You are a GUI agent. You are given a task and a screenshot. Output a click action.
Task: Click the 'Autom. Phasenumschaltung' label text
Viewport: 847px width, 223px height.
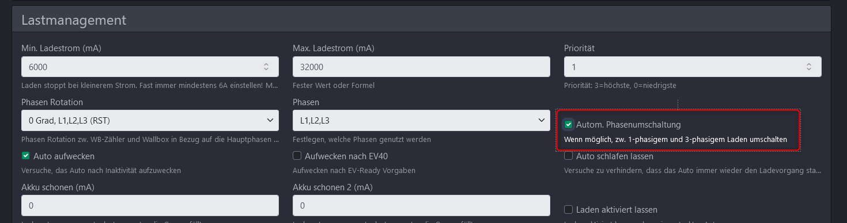629,125
